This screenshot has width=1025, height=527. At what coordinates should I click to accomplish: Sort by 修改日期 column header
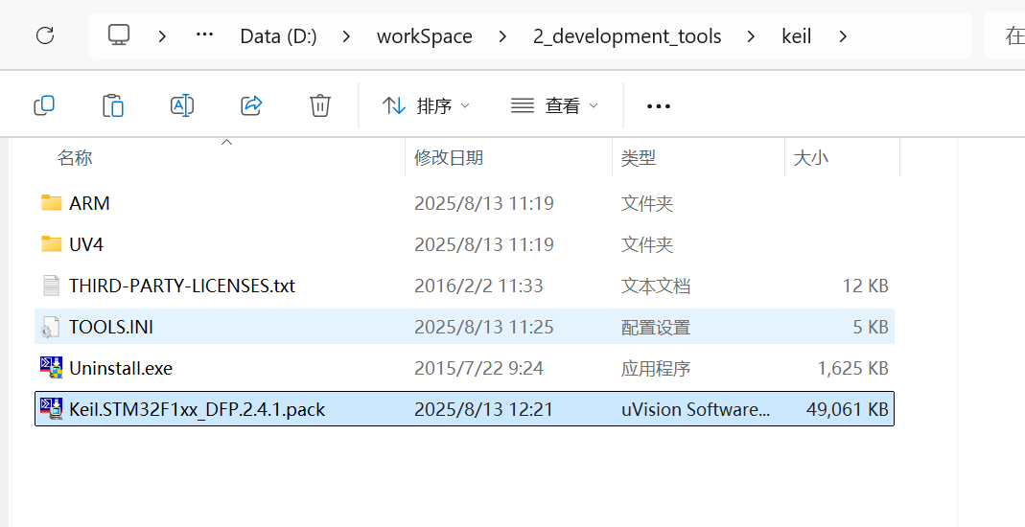pyautogui.click(x=449, y=157)
